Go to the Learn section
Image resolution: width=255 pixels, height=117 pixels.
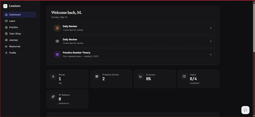point(20,21)
